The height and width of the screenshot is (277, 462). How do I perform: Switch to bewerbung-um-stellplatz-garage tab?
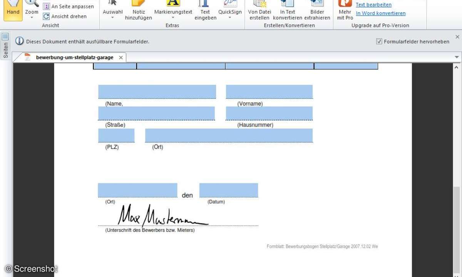74,57
